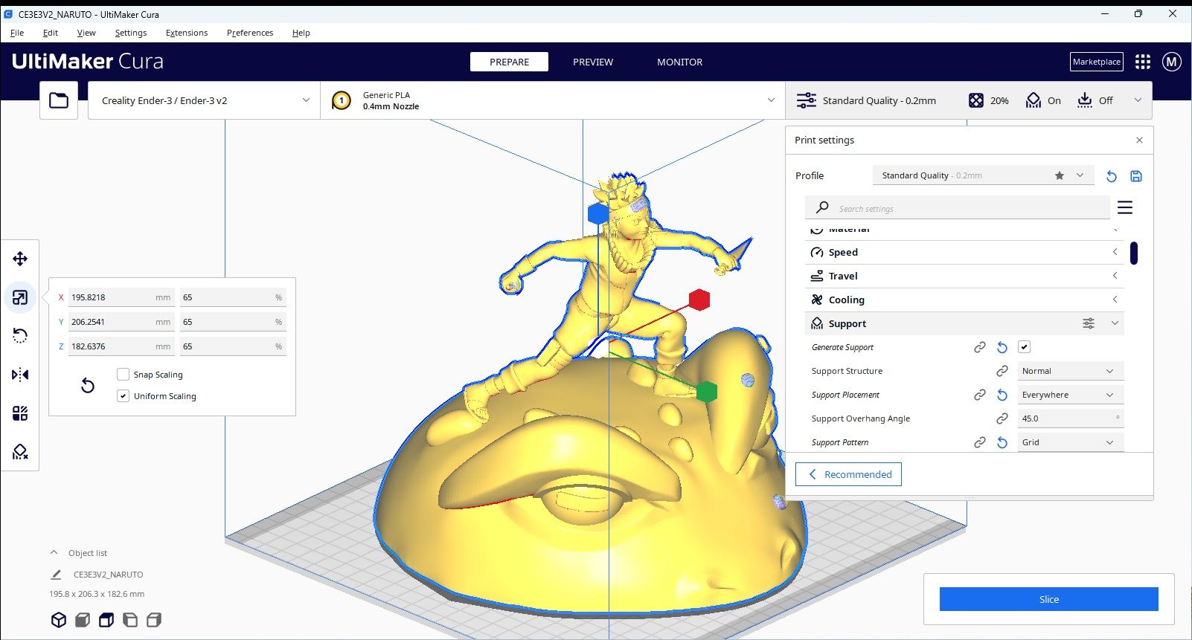Viewport: 1192px width, 640px height.
Task: Select the Move tool
Action: (x=20, y=259)
